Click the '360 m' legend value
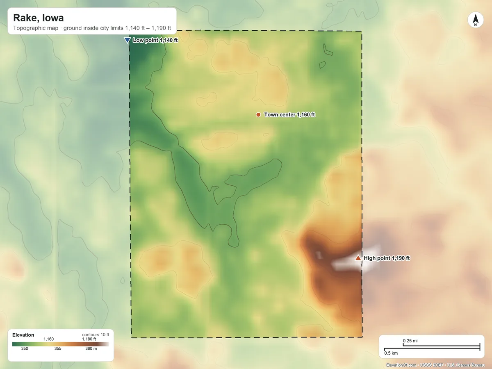This screenshot has height=369, width=492. tap(91, 349)
